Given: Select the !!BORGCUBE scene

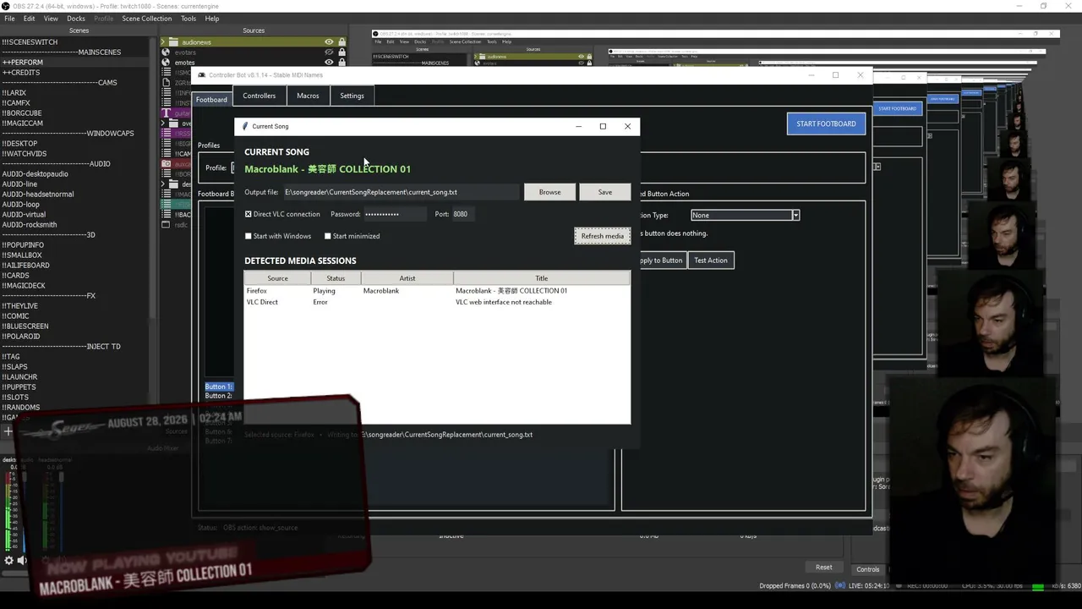Looking at the screenshot, I should [x=76, y=113].
